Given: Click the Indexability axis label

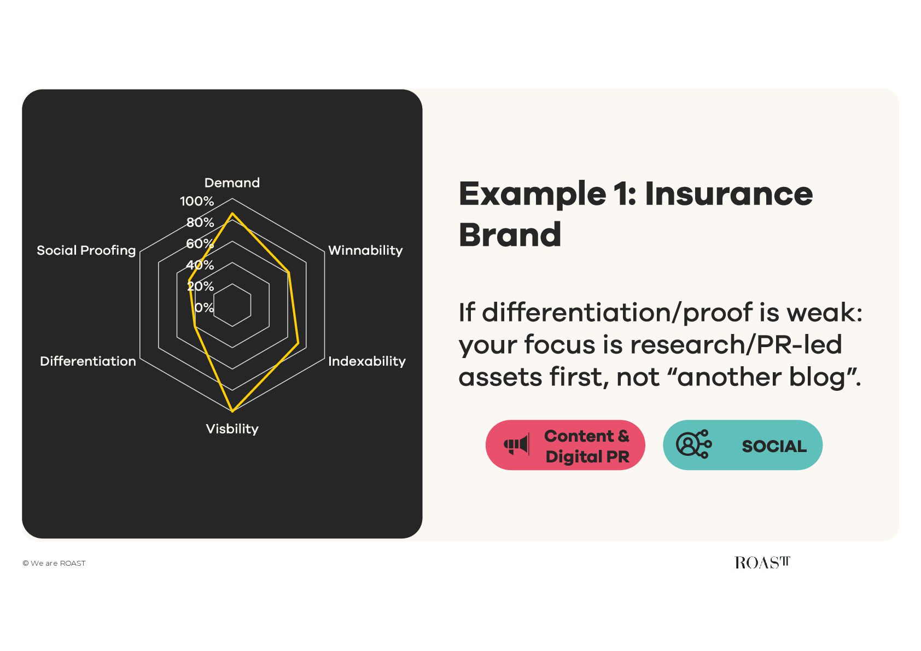Looking at the screenshot, I should [367, 361].
